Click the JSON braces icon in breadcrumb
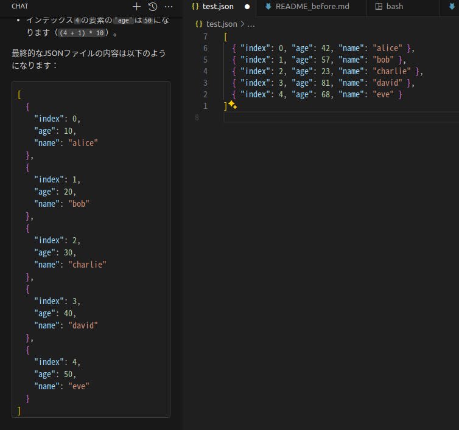The height and width of the screenshot is (430, 459). pyautogui.click(x=199, y=24)
